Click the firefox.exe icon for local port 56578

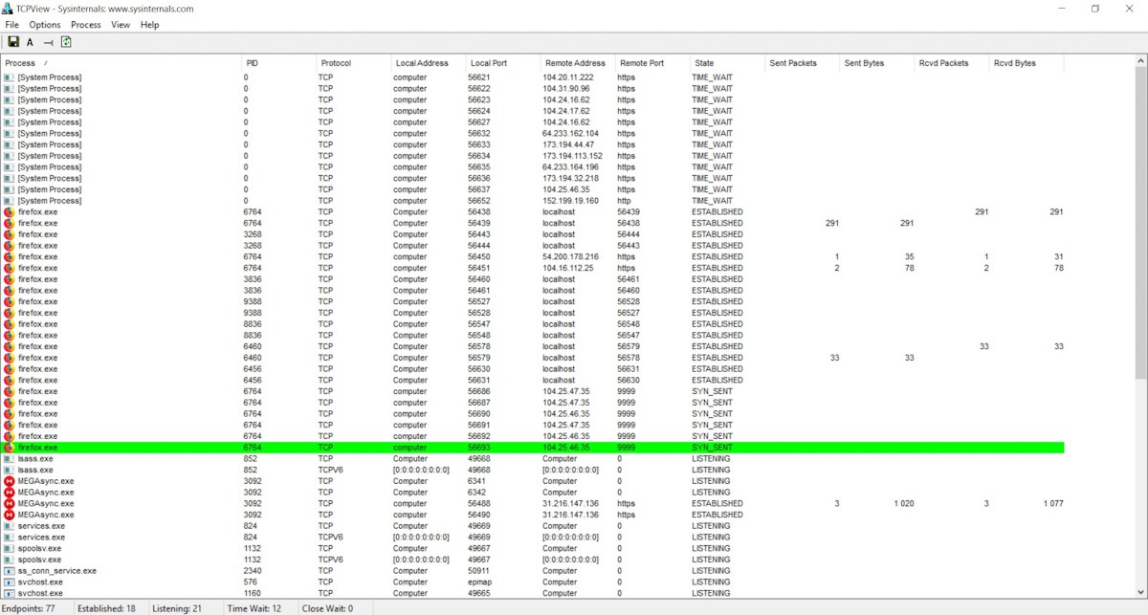click(x=9, y=347)
